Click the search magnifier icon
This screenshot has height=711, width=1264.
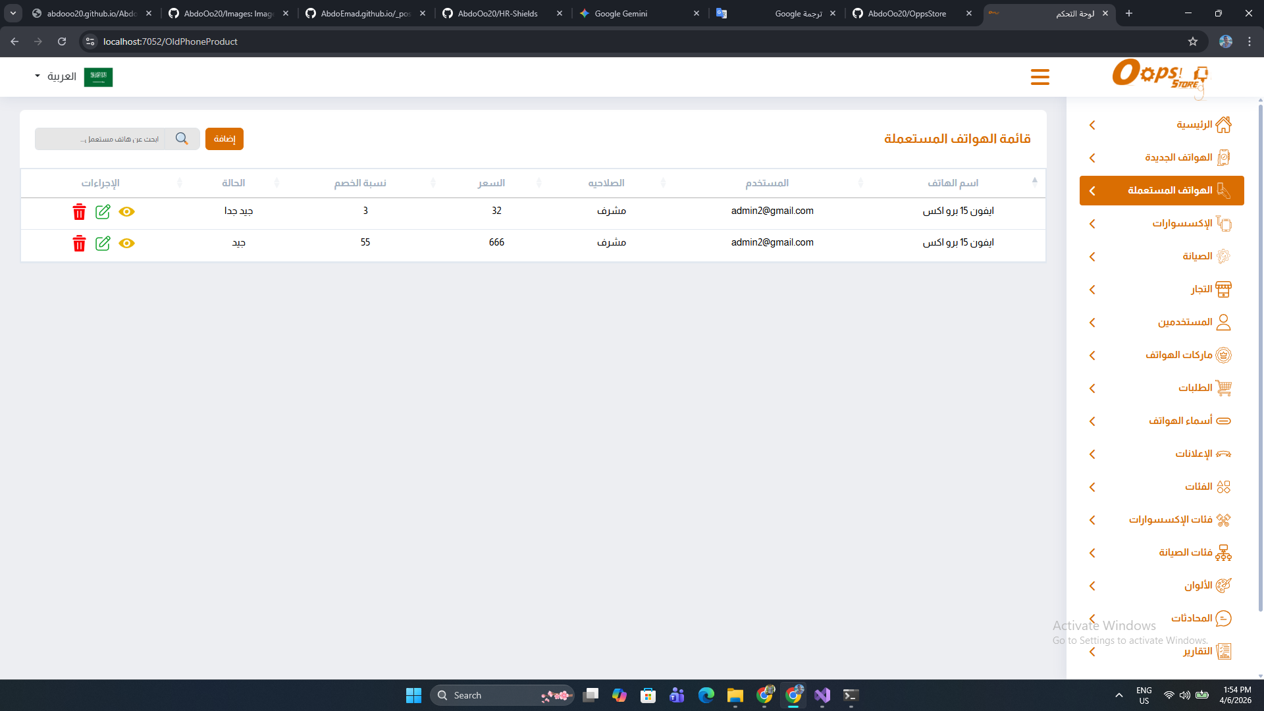(x=182, y=139)
